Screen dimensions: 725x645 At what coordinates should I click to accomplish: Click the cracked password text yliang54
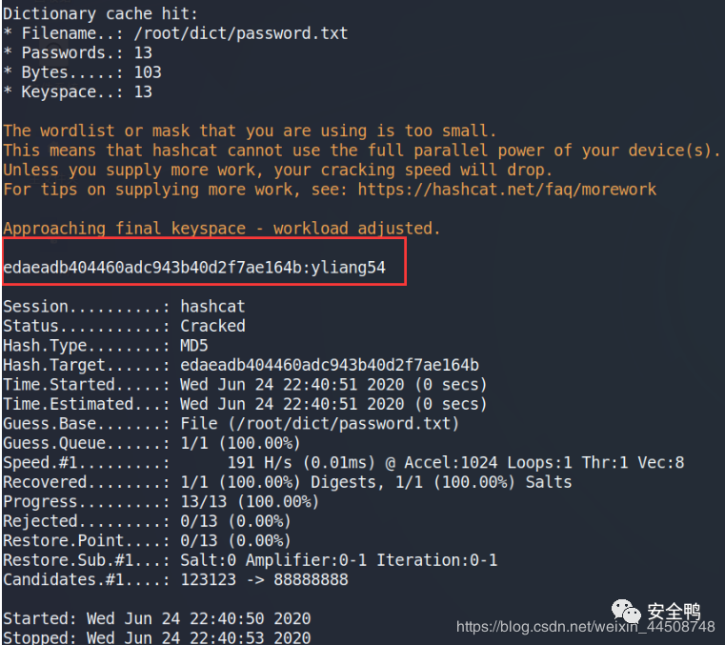(x=349, y=268)
